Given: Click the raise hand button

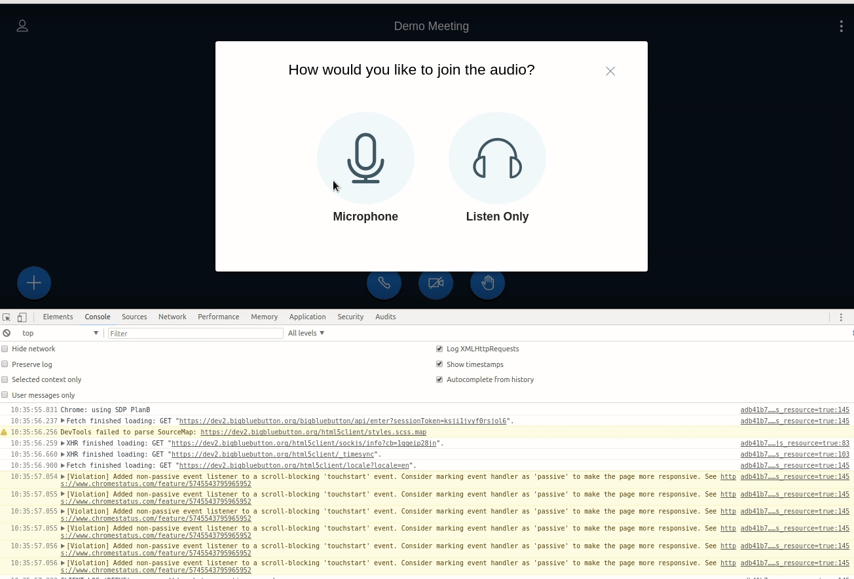Looking at the screenshot, I should 487,283.
